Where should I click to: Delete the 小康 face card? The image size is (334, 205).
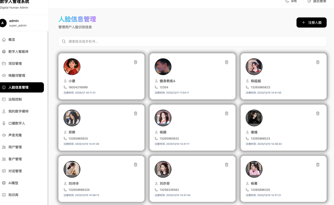point(135,62)
